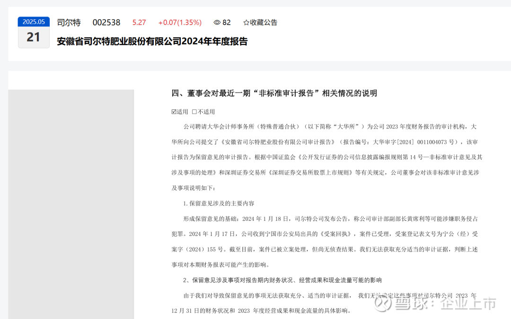Click the line starting 事项对本期财务报表可能产生的影响
511x319 pixels.
220,265
